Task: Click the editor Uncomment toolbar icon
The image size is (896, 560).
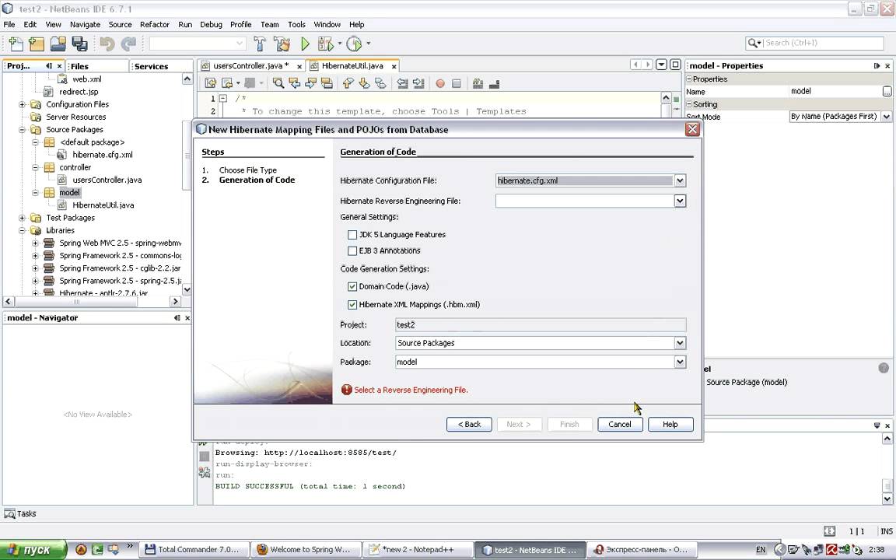Action: coord(495,83)
